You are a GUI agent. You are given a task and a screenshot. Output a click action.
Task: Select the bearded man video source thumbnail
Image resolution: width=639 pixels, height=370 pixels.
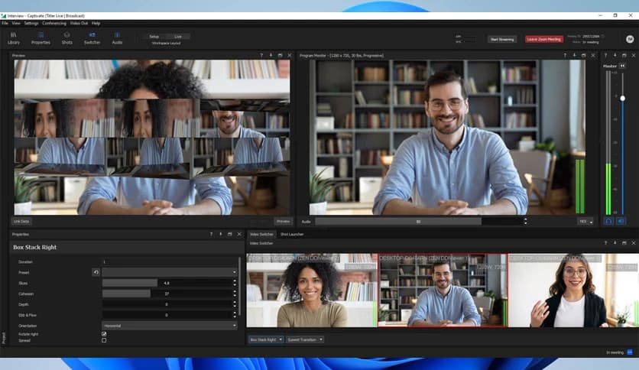click(x=443, y=290)
